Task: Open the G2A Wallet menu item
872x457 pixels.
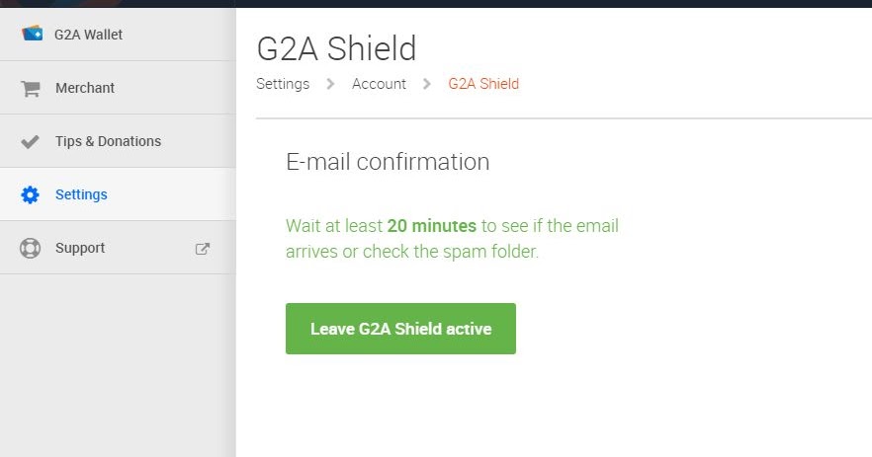Action: 118,35
